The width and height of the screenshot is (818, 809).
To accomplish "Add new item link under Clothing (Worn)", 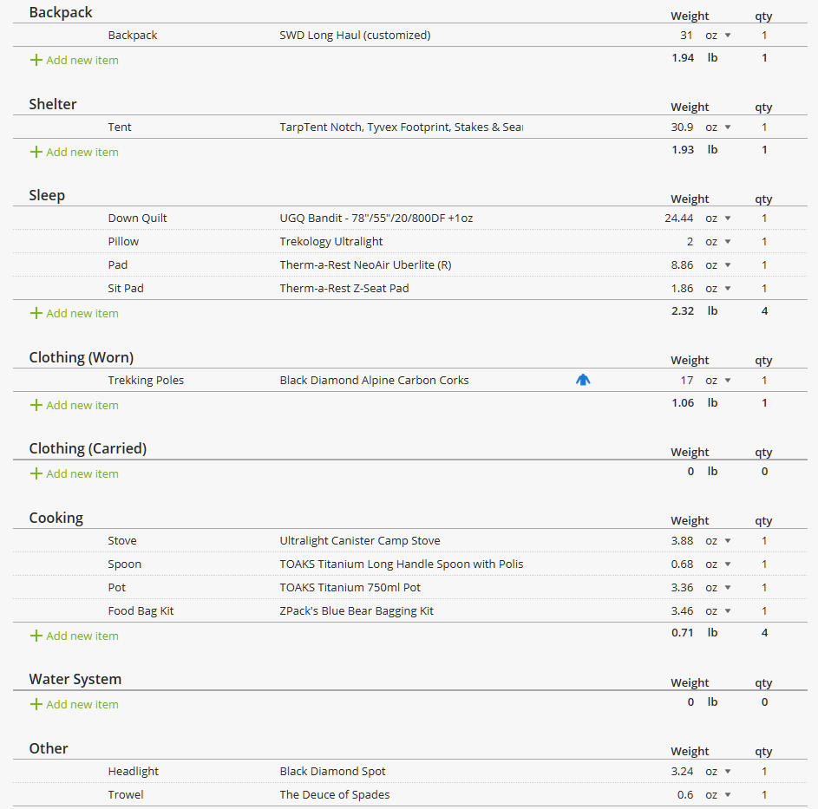I will click(82, 405).
